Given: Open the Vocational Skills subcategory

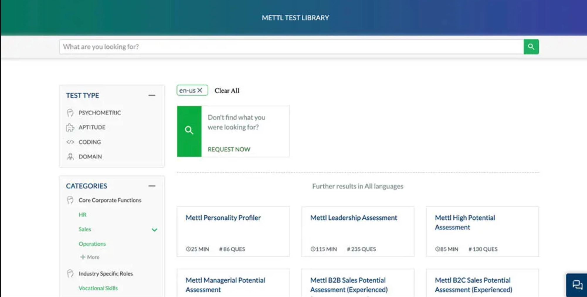Looking at the screenshot, I should tap(98, 288).
